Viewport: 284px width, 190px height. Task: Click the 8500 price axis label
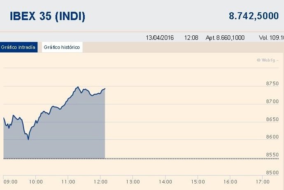pyautogui.click(x=272, y=172)
